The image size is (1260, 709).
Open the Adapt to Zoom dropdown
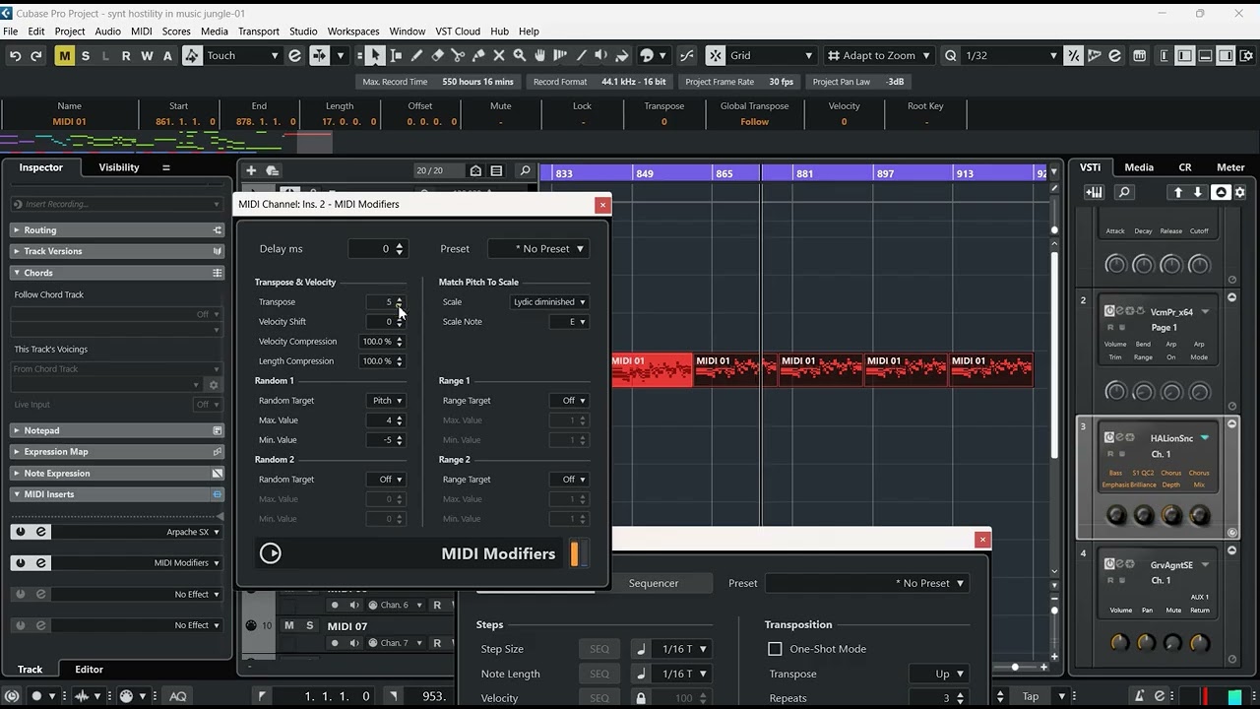point(880,56)
